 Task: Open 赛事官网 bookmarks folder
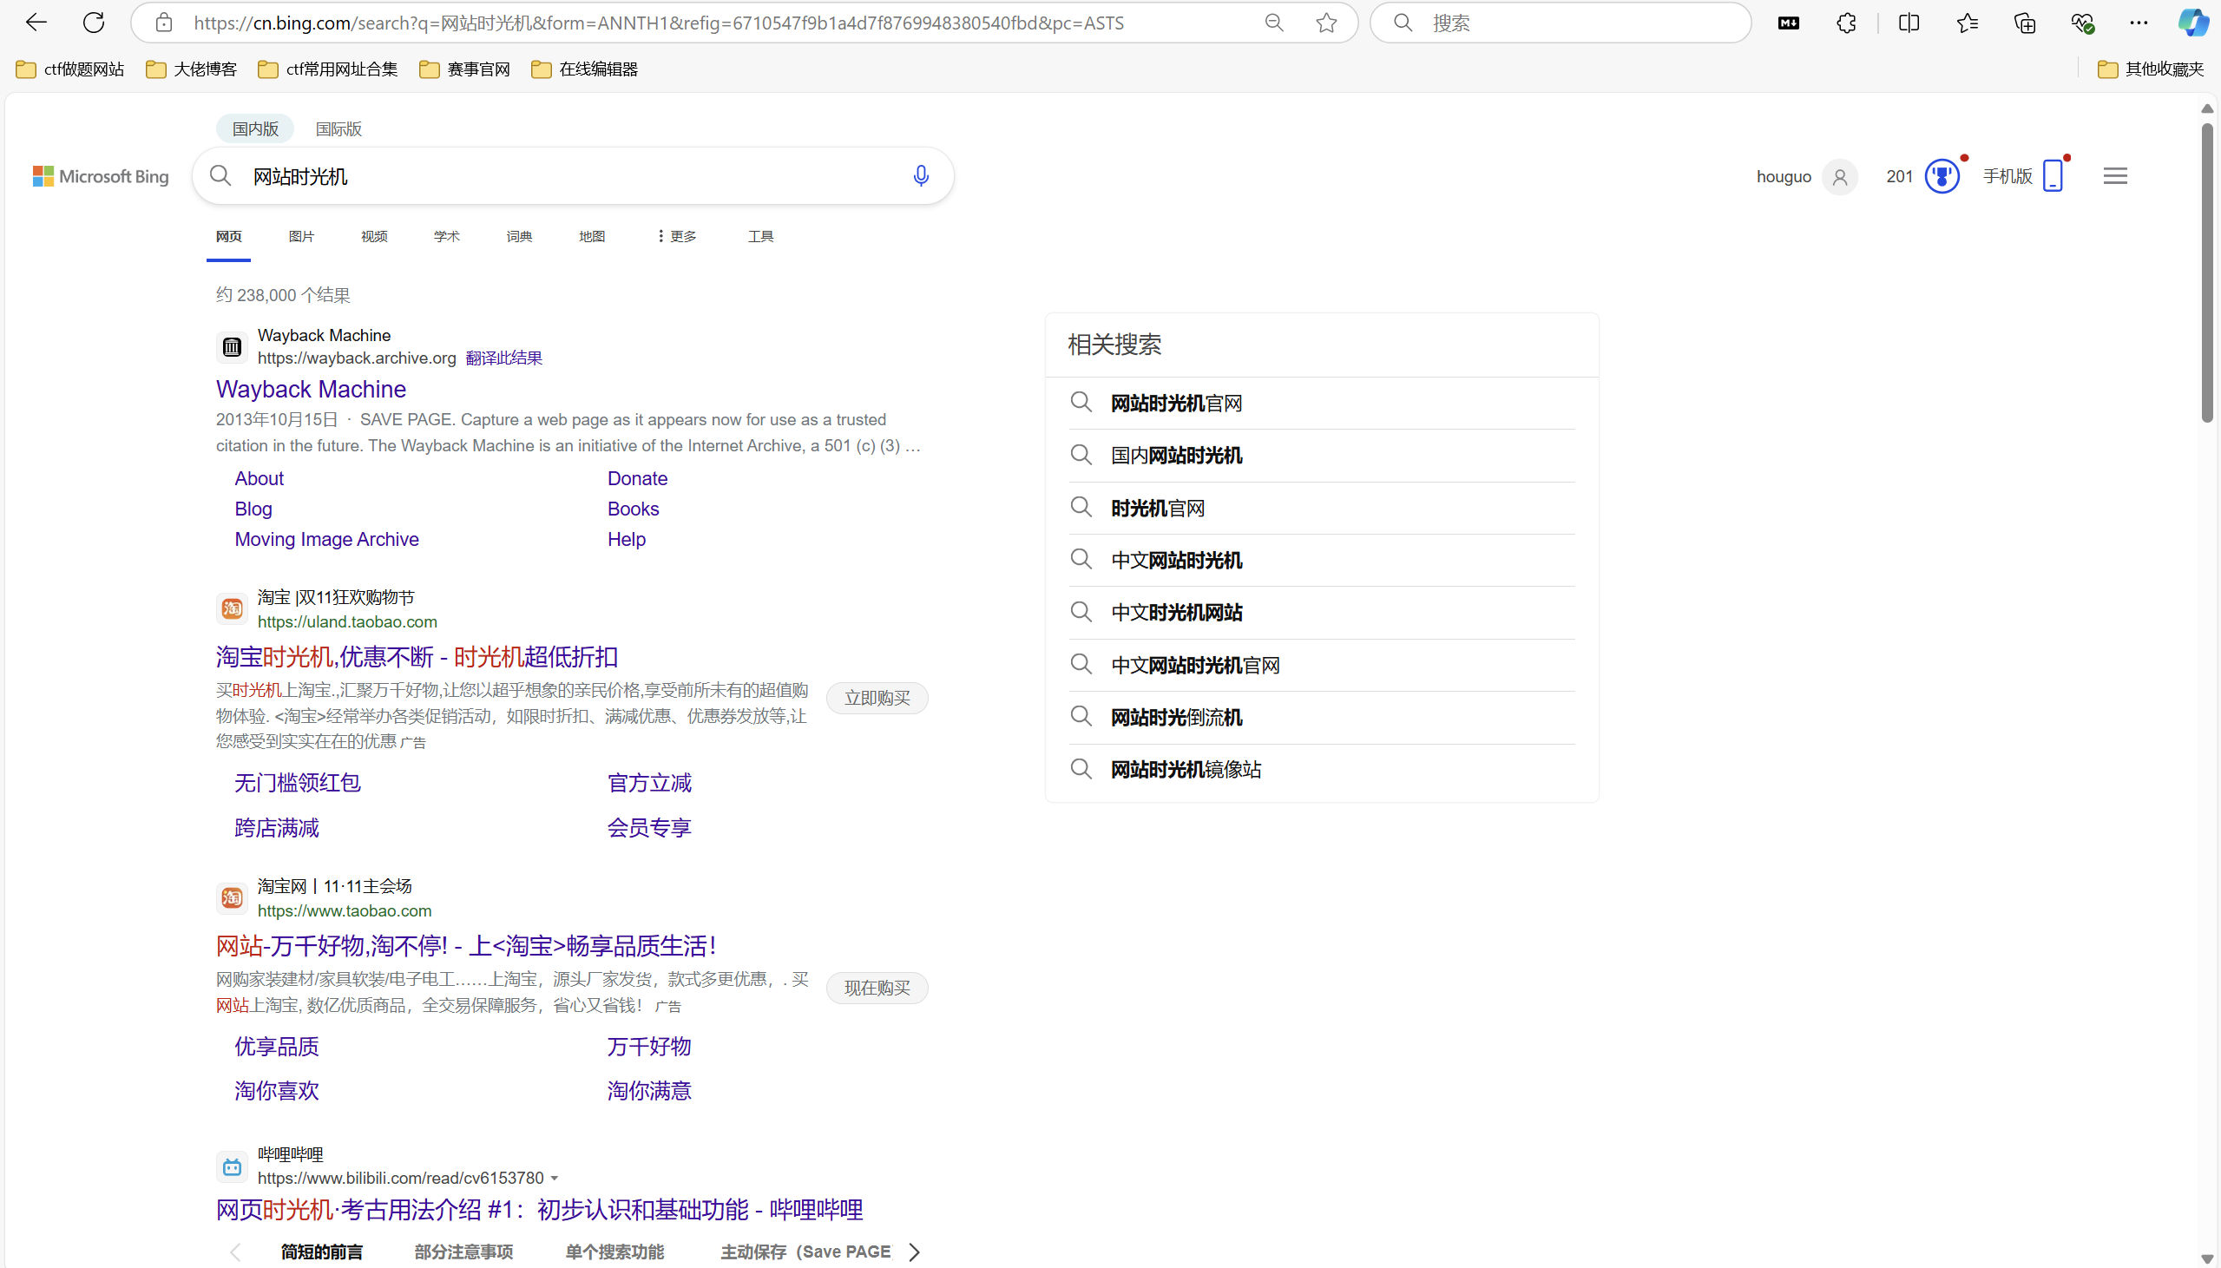[x=465, y=69]
